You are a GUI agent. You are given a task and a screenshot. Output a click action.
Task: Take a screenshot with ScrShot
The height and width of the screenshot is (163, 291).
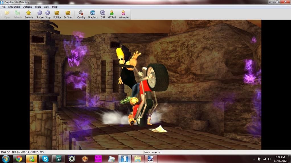point(68,14)
